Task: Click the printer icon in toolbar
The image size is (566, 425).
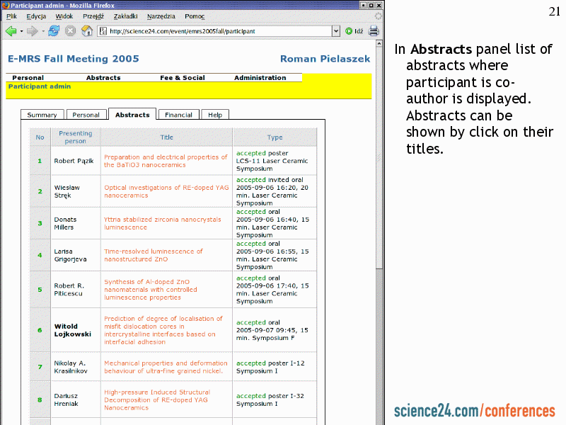Action: [x=374, y=31]
